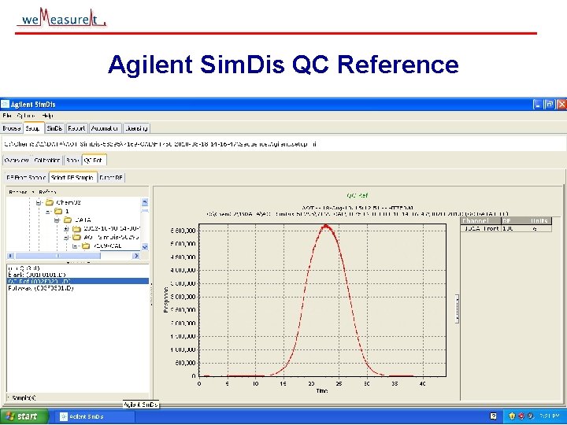The width and height of the screenshot is (567, 425).
Task: Select the 2012-10 dated folder icon
Action: (x=76, y=229)
